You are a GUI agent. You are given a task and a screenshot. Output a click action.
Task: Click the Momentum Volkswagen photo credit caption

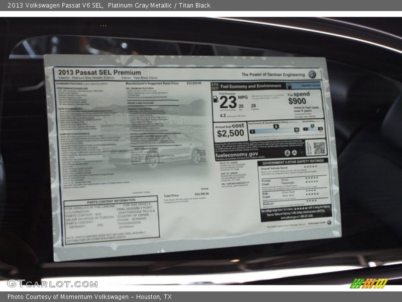point(89,297)
